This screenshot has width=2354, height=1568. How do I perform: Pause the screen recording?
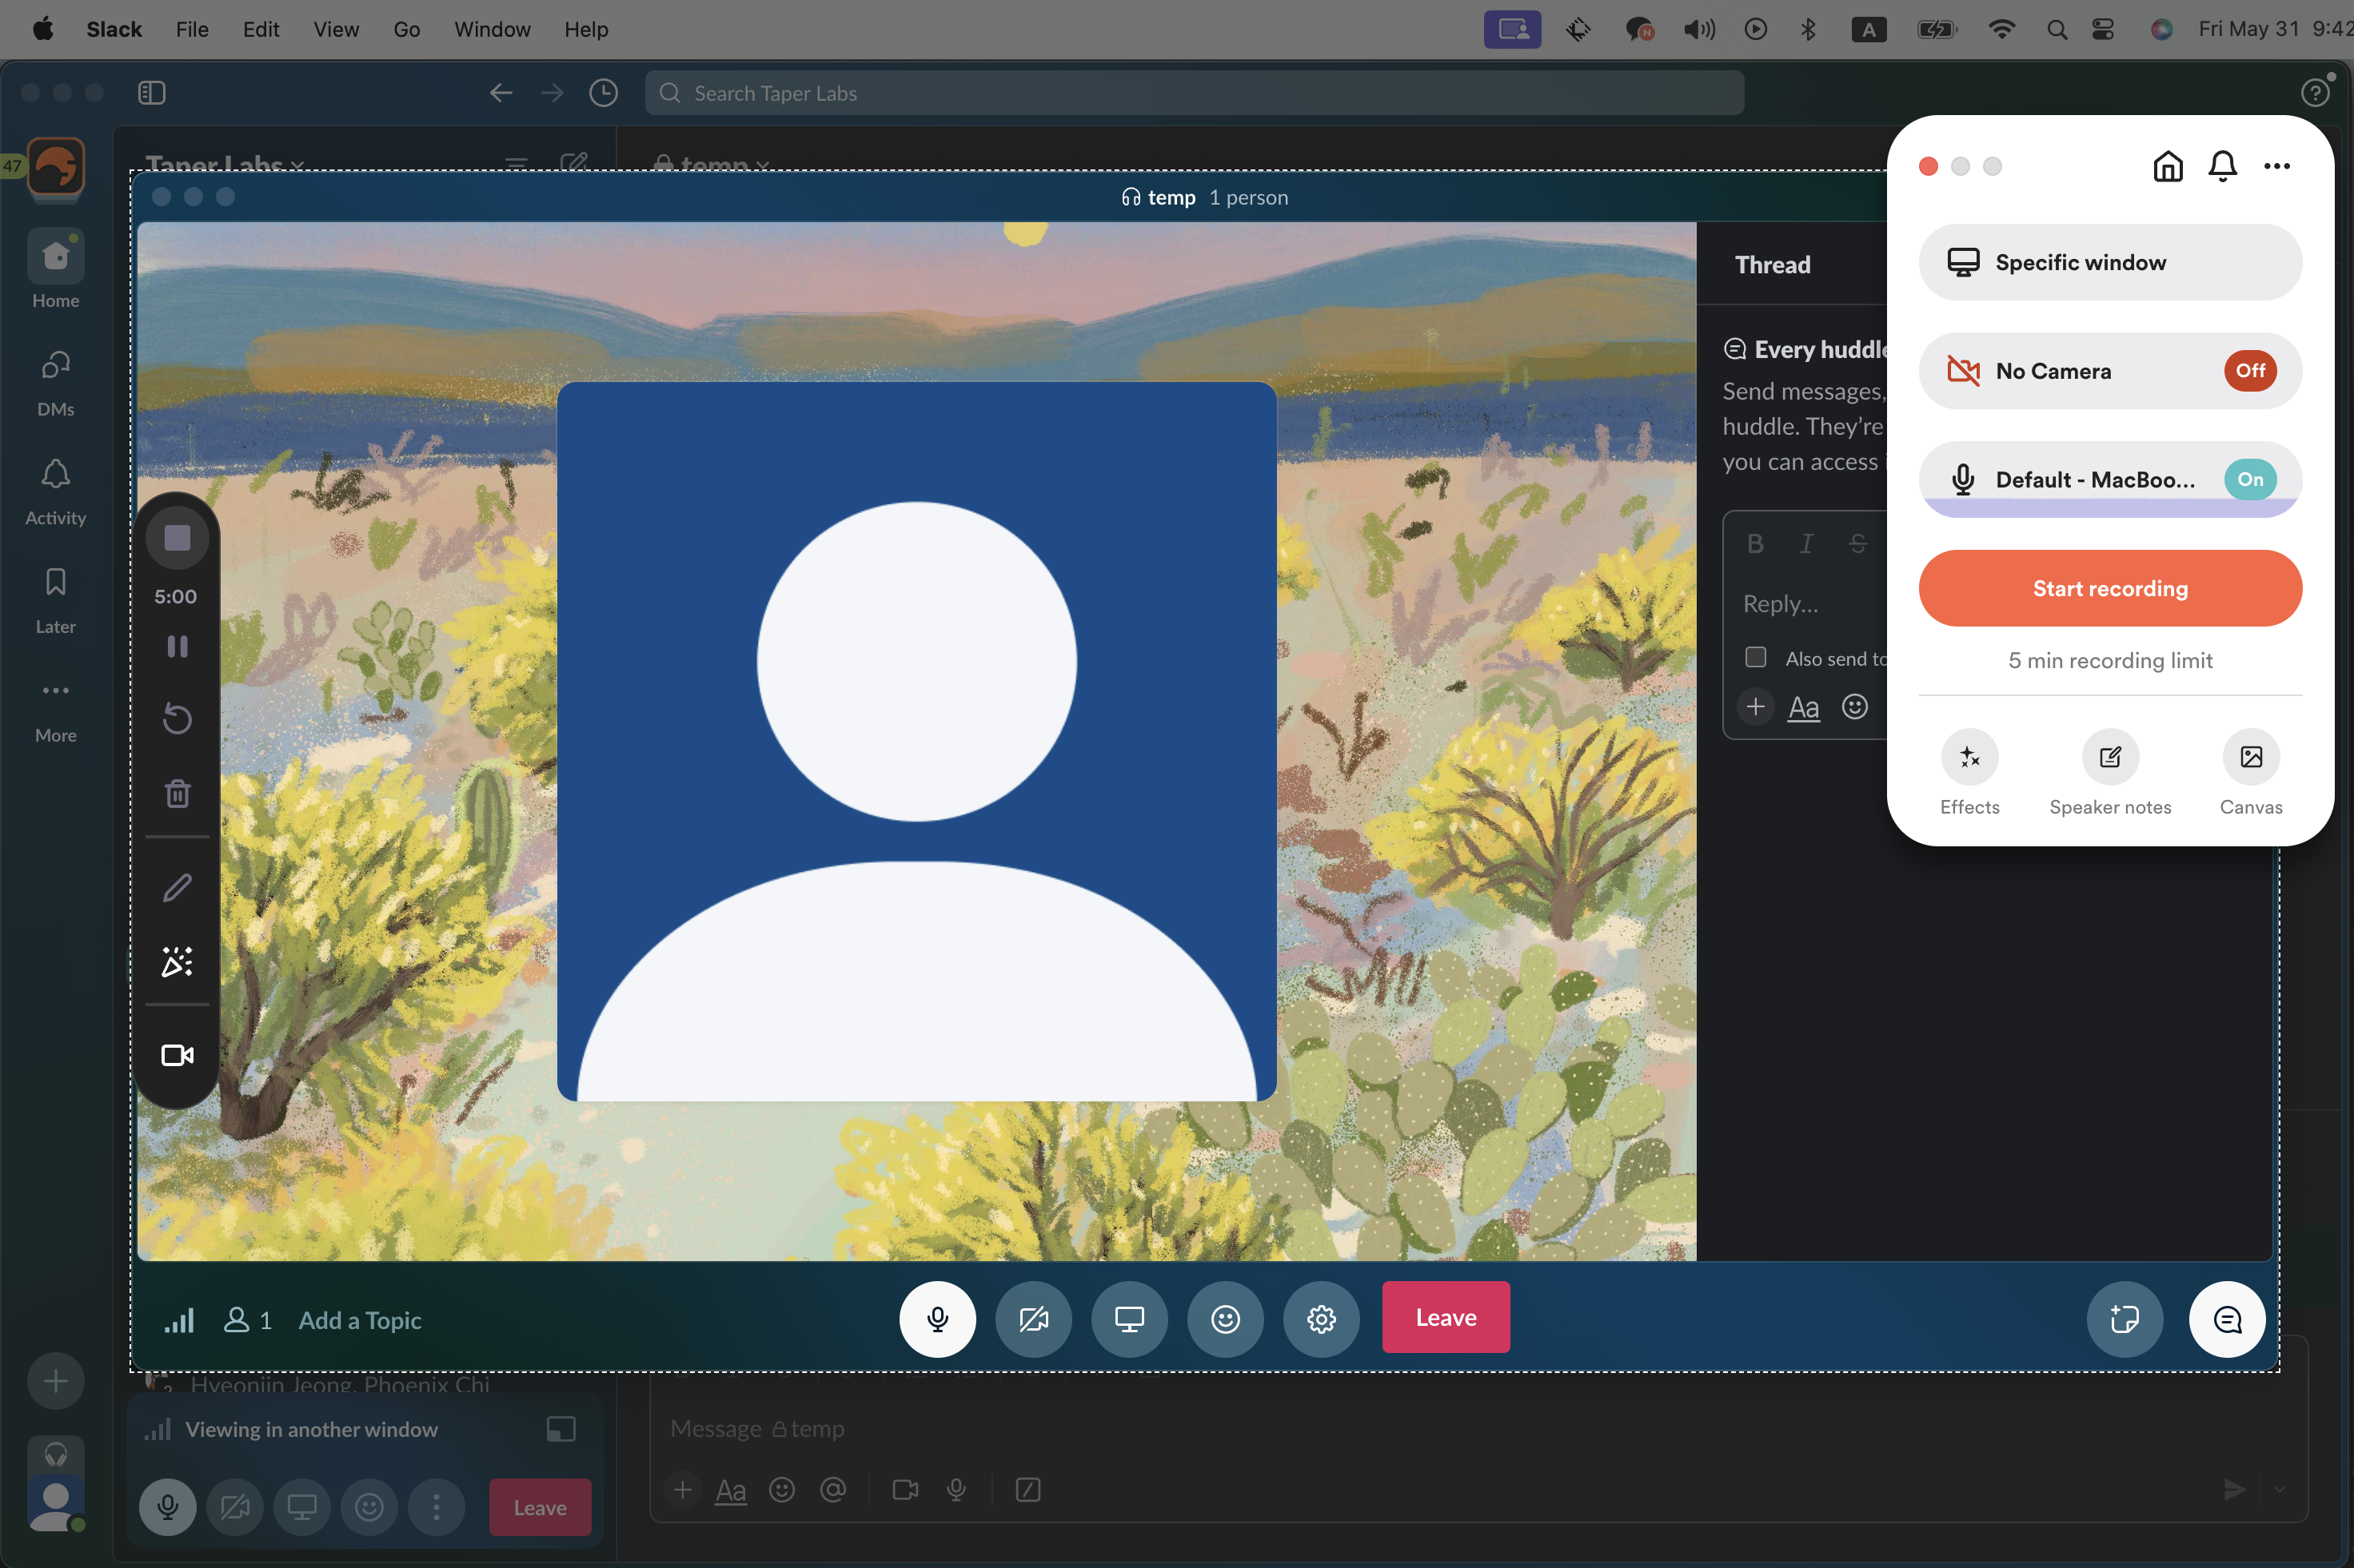[177, 645]
